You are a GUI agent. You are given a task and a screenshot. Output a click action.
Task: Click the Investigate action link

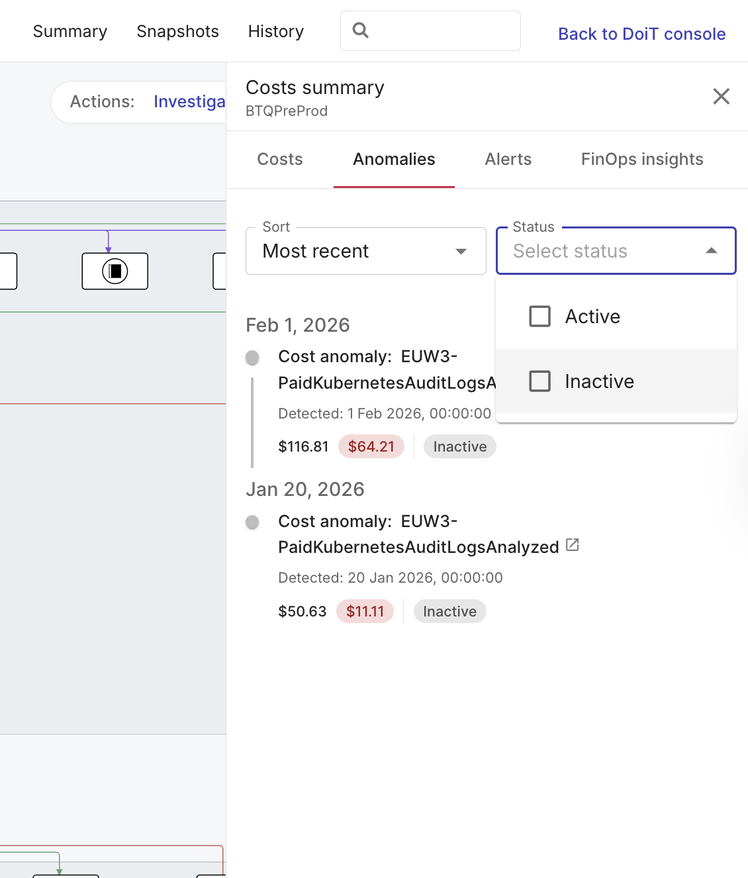189,101
